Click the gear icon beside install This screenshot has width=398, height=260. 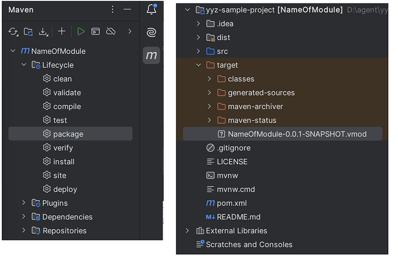pos(47,161)
